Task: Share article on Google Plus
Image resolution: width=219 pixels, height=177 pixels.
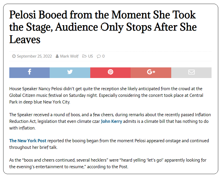Action: click(x=151, y=73)
